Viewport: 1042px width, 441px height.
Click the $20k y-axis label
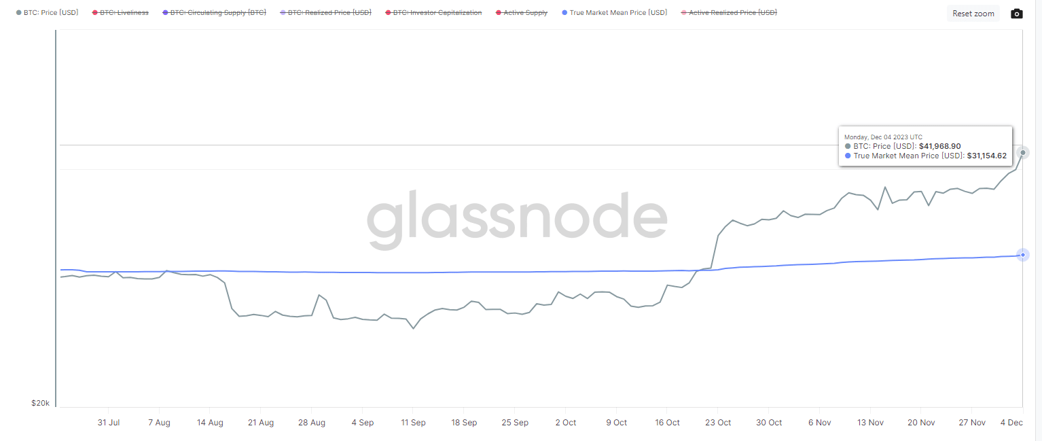[x=40, y=403]
